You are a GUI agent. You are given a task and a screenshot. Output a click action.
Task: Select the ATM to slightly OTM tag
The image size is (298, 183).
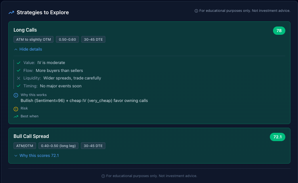(33, 40)
